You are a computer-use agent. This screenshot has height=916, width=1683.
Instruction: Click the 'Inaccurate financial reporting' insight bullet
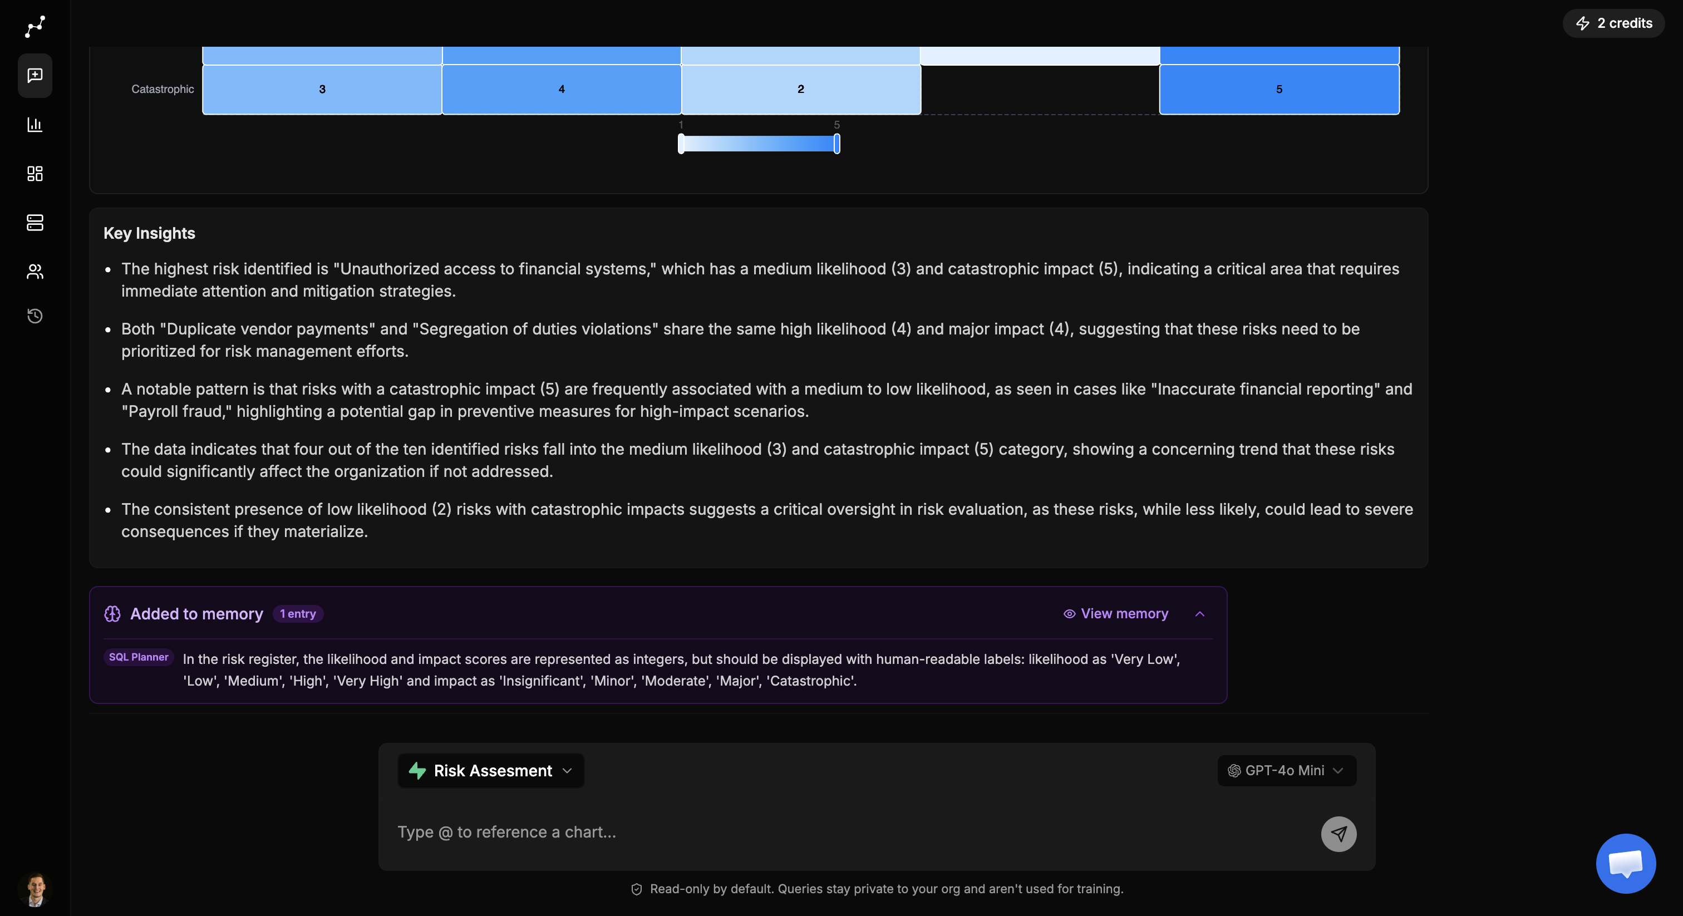click(x=766, y=401)
